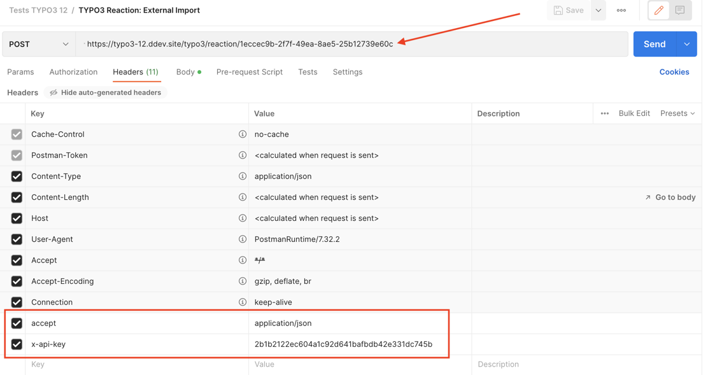Screen dimensions: 710x375
Task: Expand the Send button dropdown arrow
Action: [x=686, y=44]
